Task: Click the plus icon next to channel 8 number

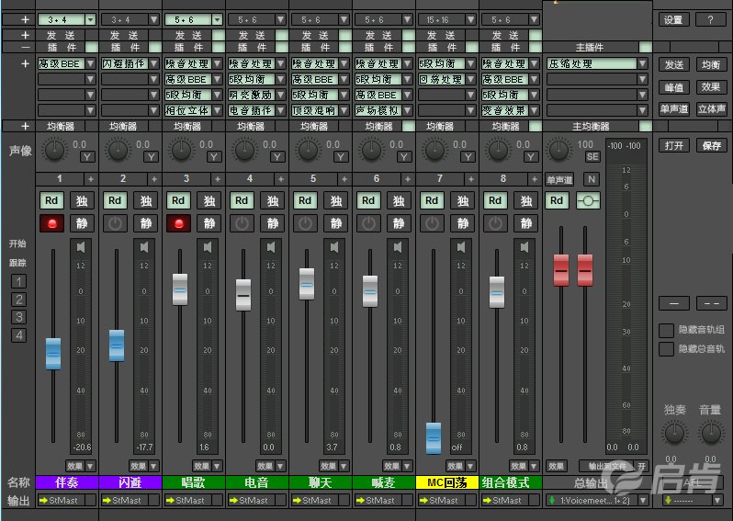Action: [x=535, y=179]
